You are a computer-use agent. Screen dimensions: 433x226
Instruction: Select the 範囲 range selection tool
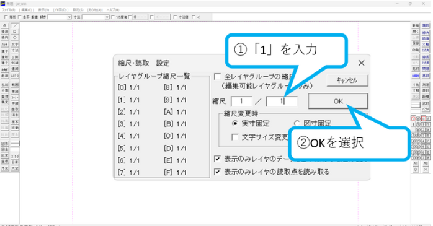click(15, 85)
